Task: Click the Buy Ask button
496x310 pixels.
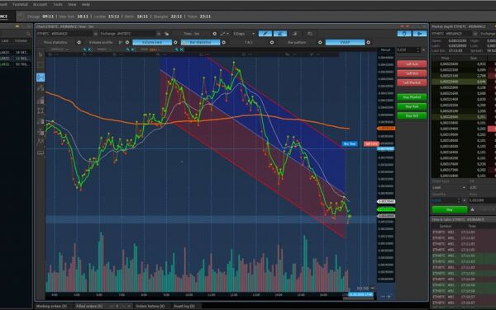Action: [x=412, y=106]
